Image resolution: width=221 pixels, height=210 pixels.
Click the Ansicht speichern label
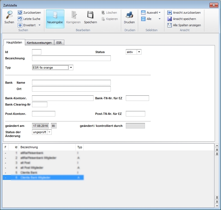pos(184,19)
